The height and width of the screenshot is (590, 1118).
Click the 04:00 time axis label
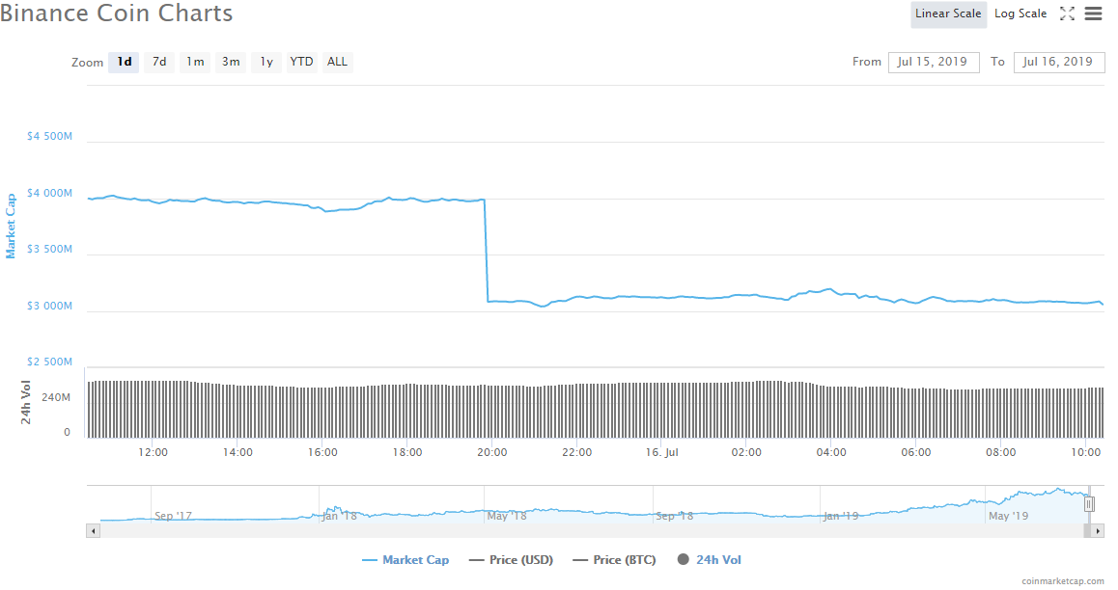coord(831,453)
